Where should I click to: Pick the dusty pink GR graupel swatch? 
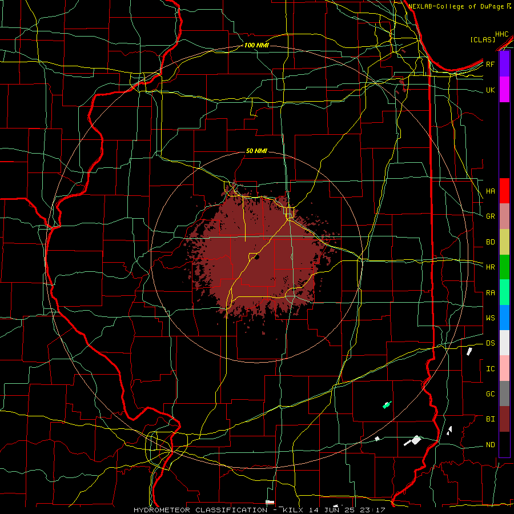(x=504, y=216)
